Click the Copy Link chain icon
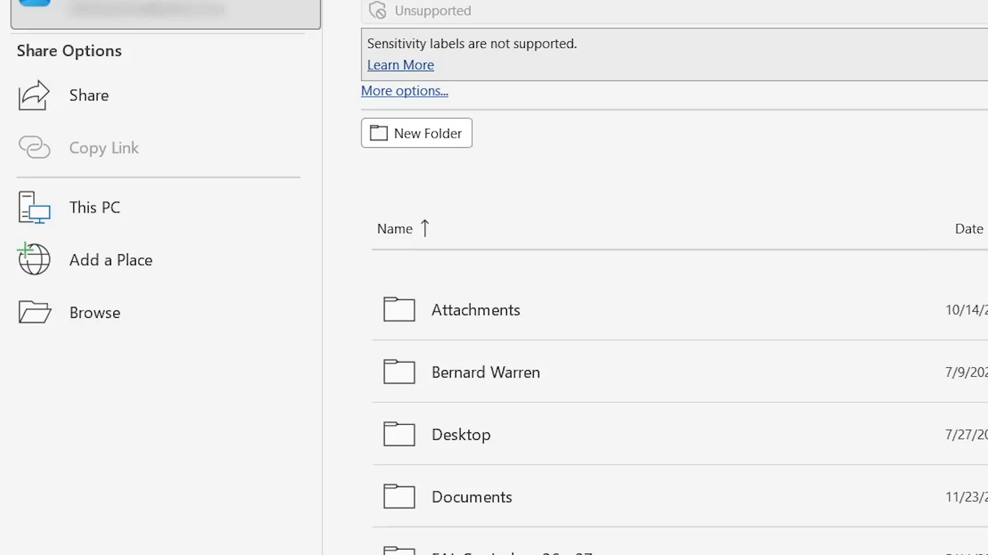The image size is (988, 555). click(34, 147)
